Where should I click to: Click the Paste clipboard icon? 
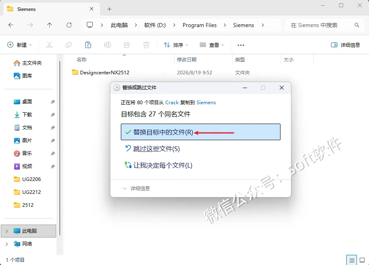coord(88,45)
